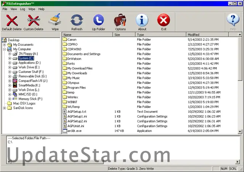Open the Log menu
The image size is (244, 172).
22,9
